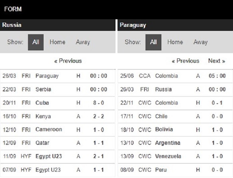
Task: Open the Venezuela match on 13/09
Action: coord(175,156)
